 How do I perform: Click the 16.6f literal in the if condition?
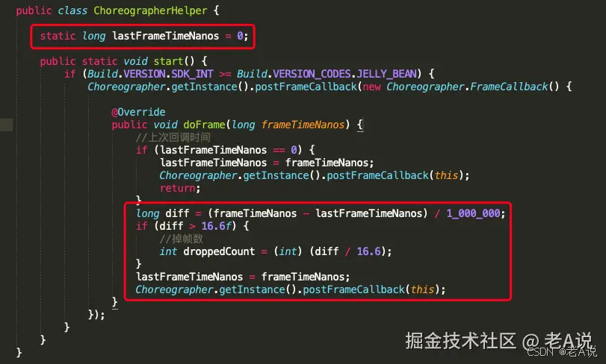pyautogui.click(x=218, y=226)
